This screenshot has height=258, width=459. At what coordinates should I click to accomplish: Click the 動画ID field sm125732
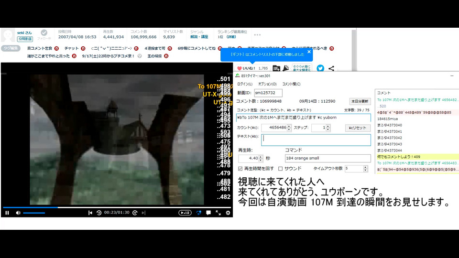click(x=268, y=93)
